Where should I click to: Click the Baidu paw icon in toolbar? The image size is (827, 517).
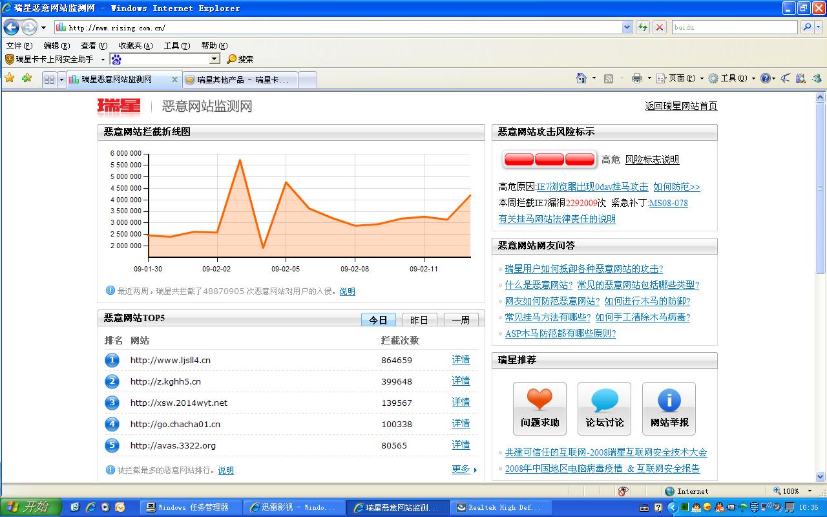(x=116, y=59)
